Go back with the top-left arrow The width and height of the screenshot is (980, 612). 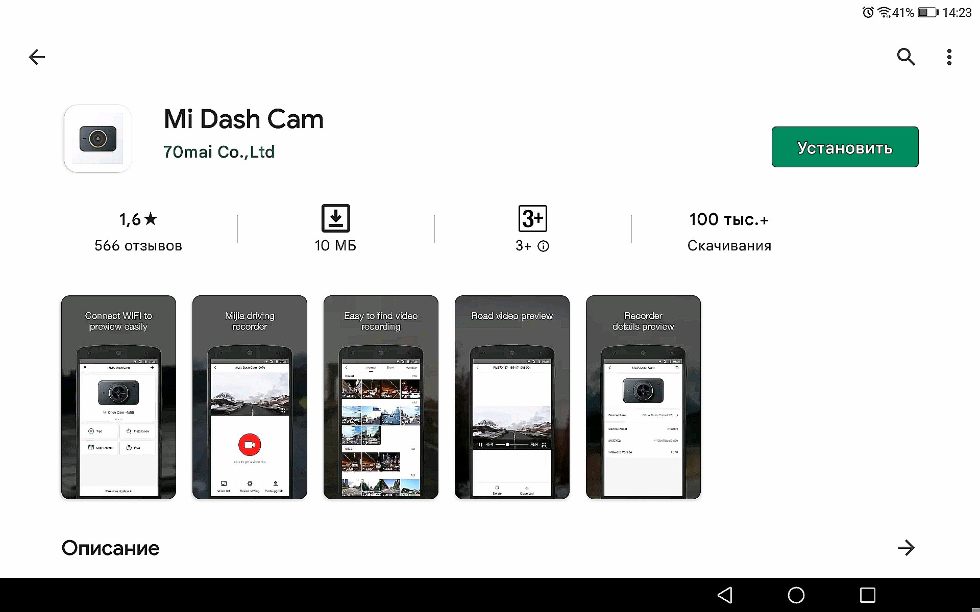37,57
